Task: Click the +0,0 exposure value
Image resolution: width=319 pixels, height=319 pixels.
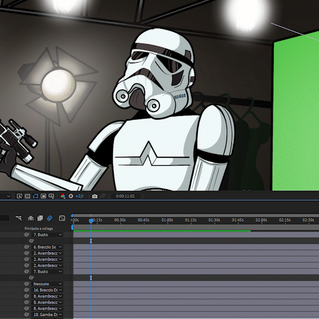Action: click(79, 196)
